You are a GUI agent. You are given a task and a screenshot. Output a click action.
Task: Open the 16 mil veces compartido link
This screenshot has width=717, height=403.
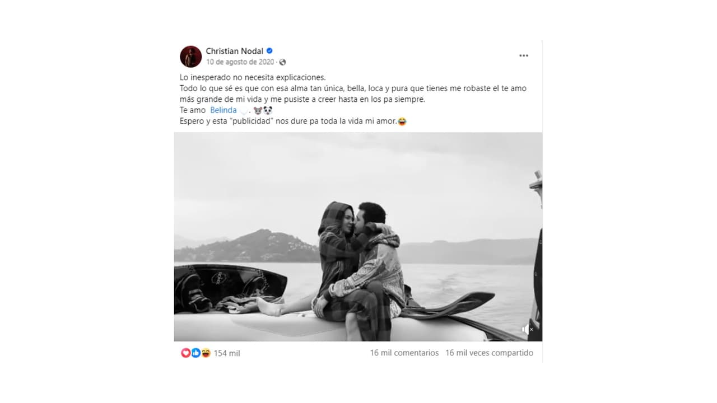click(490, 353)
